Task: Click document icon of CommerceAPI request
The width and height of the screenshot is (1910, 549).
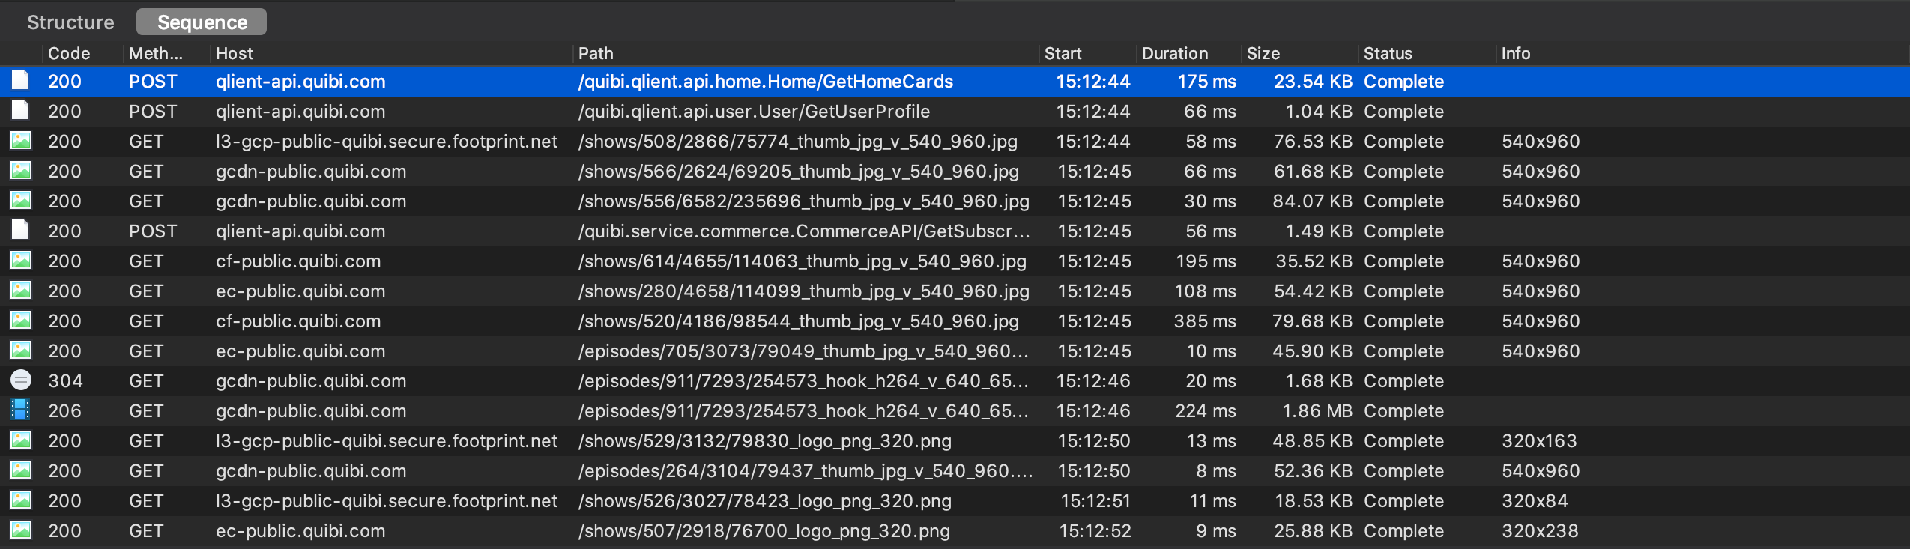Action: pos(20,231)
